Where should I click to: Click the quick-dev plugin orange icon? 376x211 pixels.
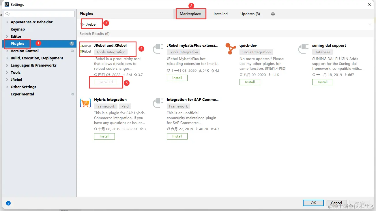(x=231, y=49)
